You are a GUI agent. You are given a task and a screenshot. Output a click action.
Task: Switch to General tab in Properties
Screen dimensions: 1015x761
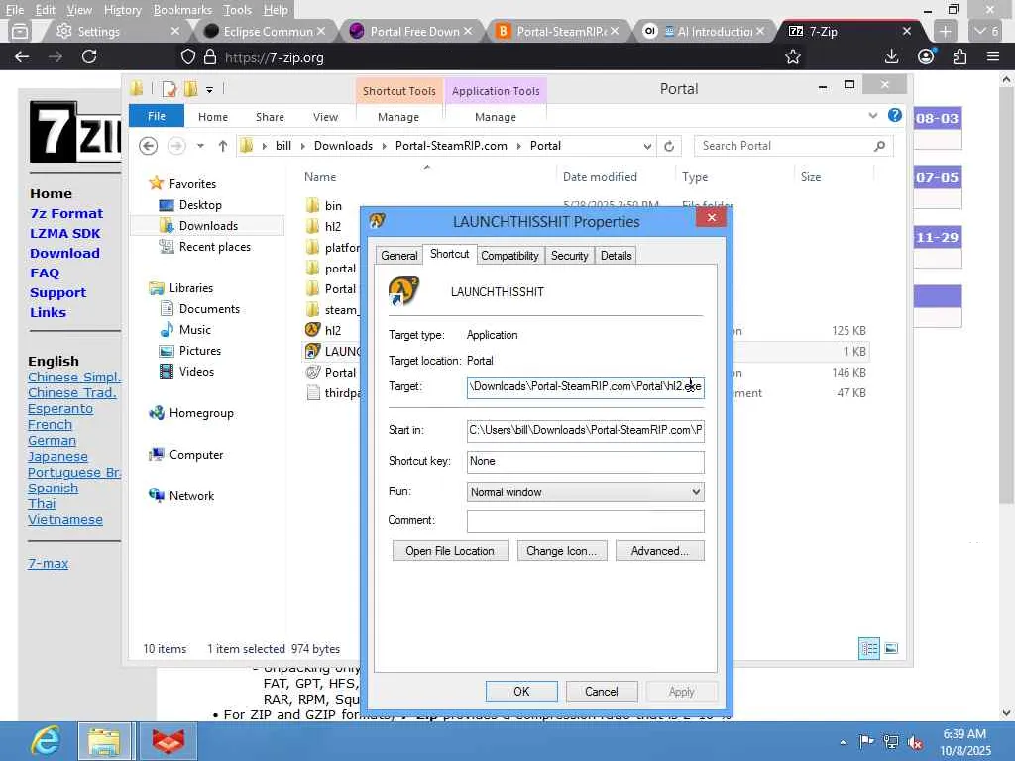pyautogui.click(x=398, y=255)
